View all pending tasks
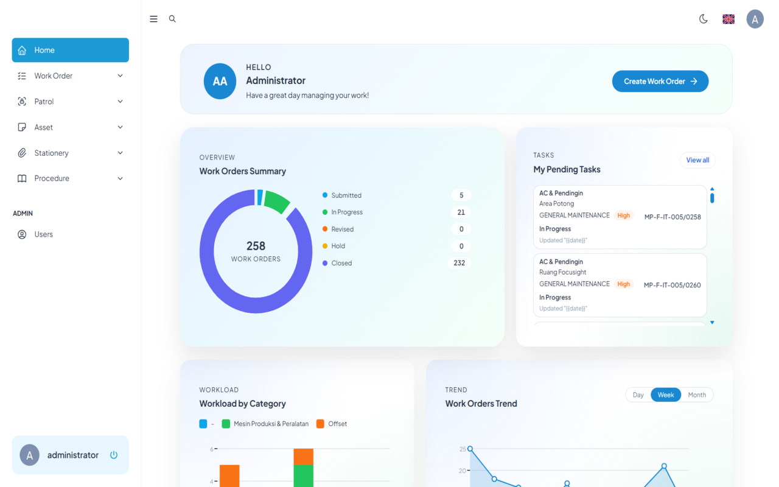Viewport: 779px width, 487px height. pos(697,159)
